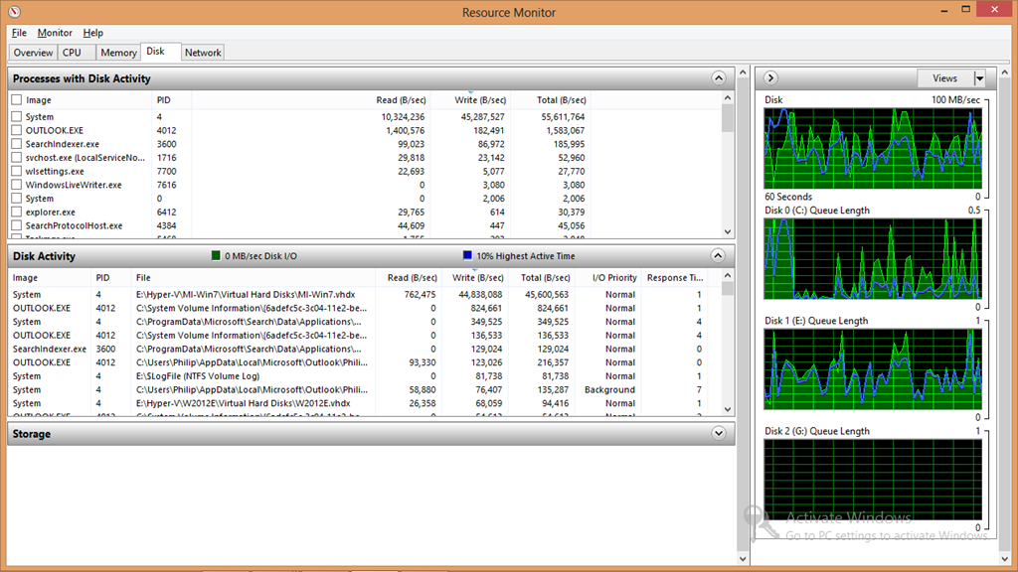Open the Monitor menu
1018x572 pixels.
(55, 33)
